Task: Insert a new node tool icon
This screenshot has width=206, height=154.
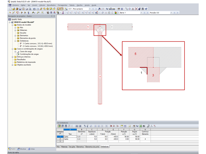Action: point(10,13)
